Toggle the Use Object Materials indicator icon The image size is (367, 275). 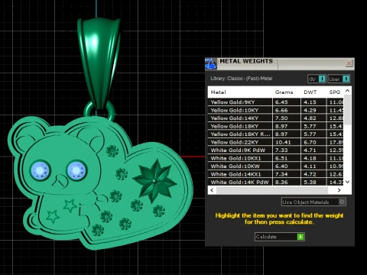(342, 202)
